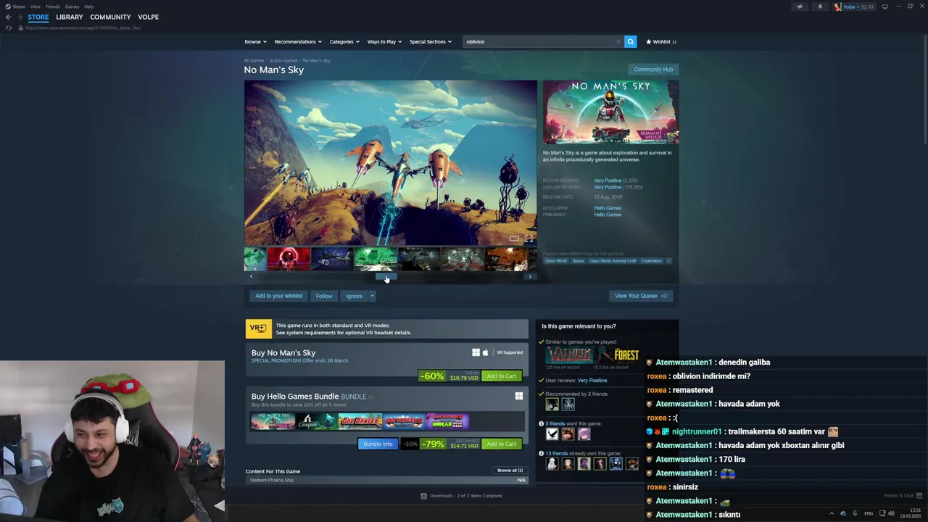Click View Your Queue
Viewport: 928px width, 522px height.
[x=641, y=296]
